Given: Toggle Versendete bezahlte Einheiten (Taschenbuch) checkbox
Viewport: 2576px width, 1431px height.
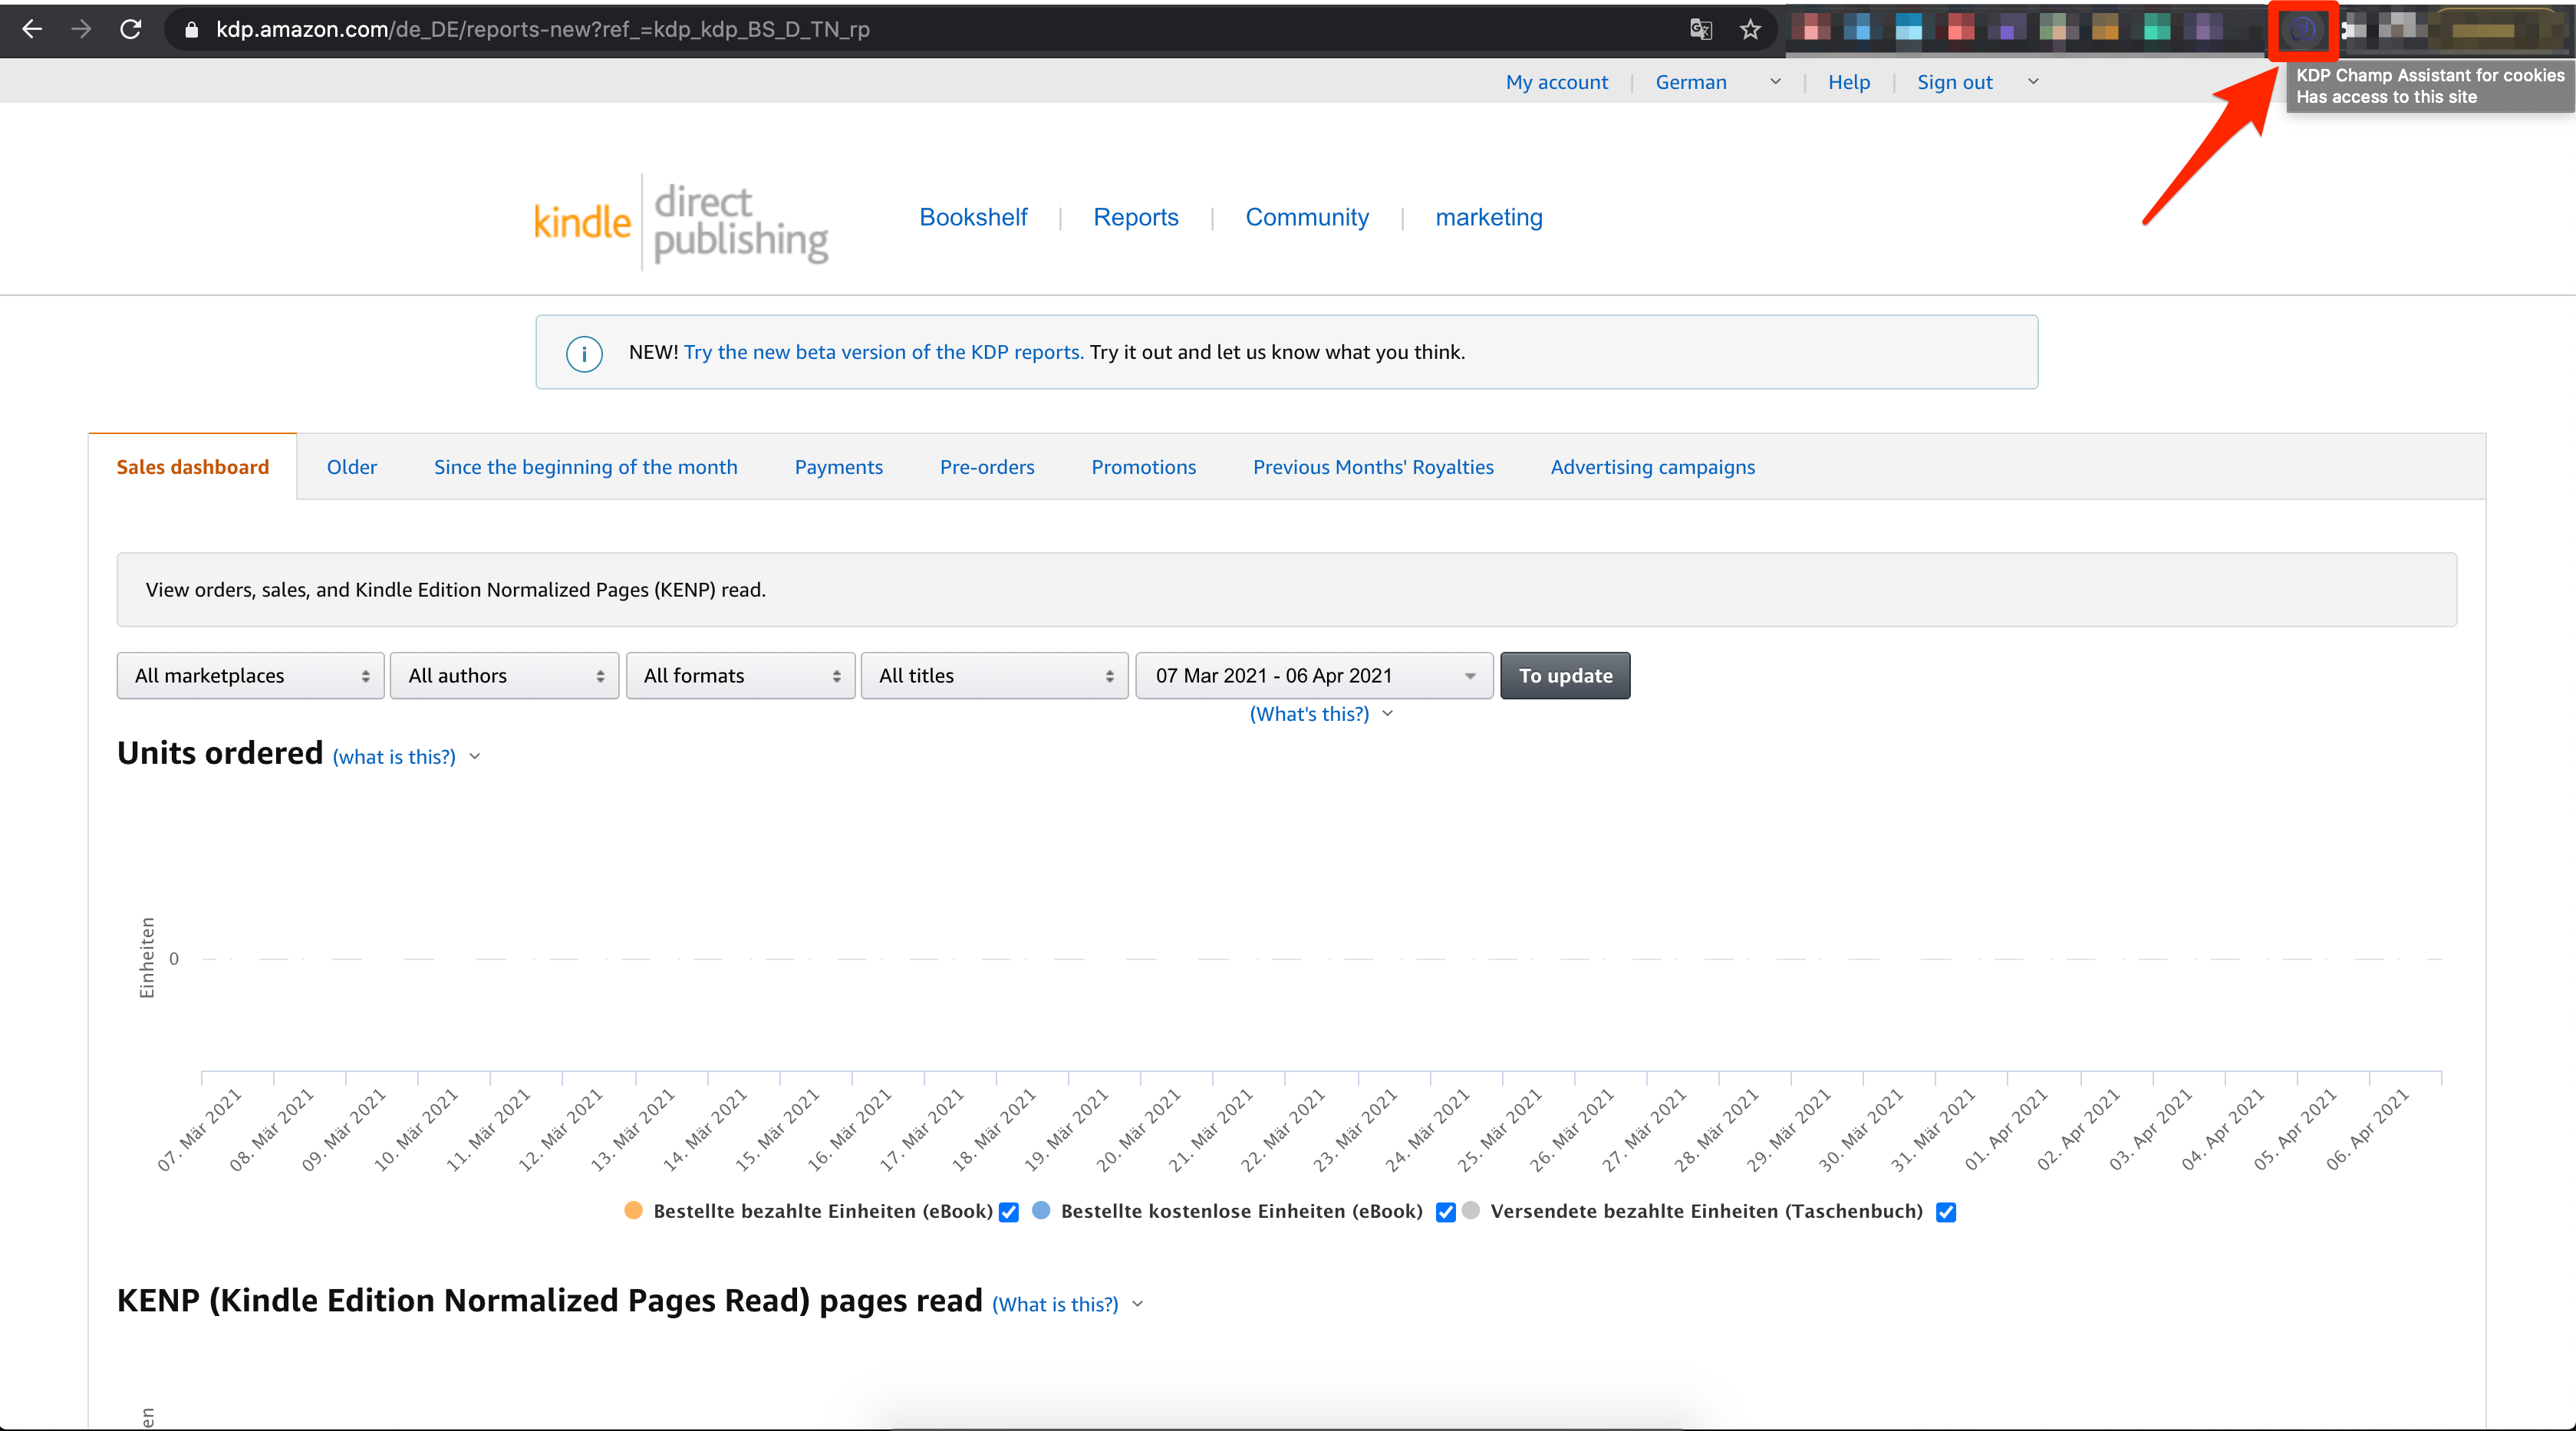Looking at the screenshot, I should [x=1946, y=1213].
